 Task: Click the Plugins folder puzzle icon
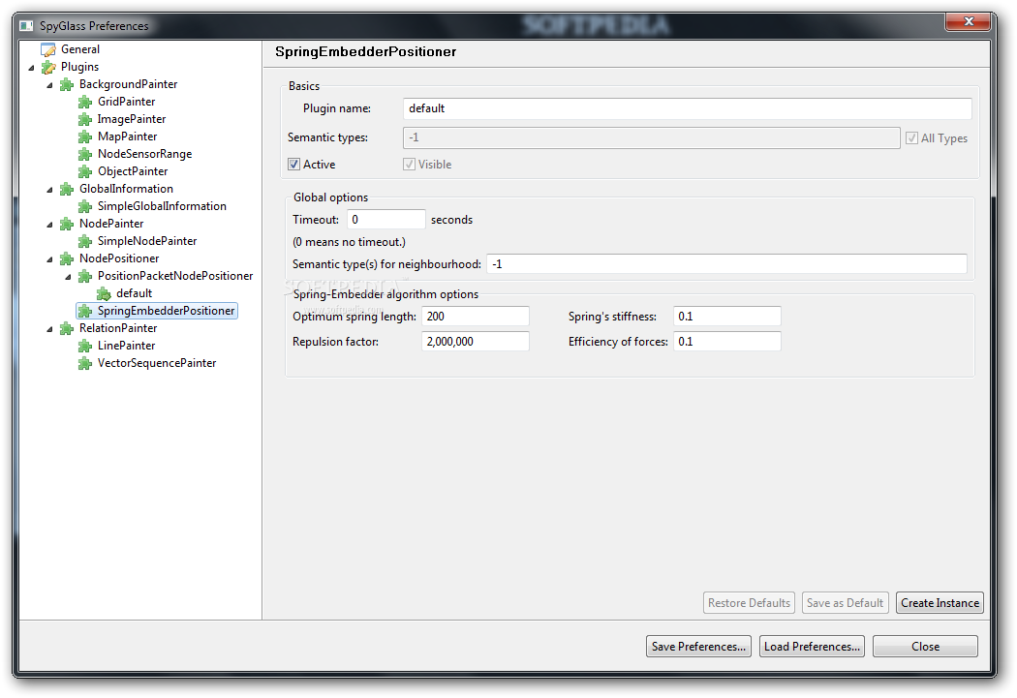point(48,67)
